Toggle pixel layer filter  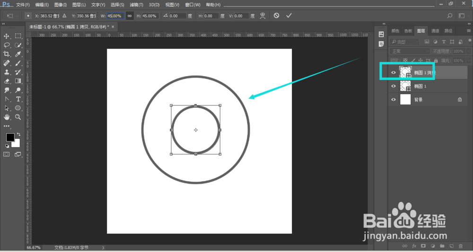[x=427, y=42]
